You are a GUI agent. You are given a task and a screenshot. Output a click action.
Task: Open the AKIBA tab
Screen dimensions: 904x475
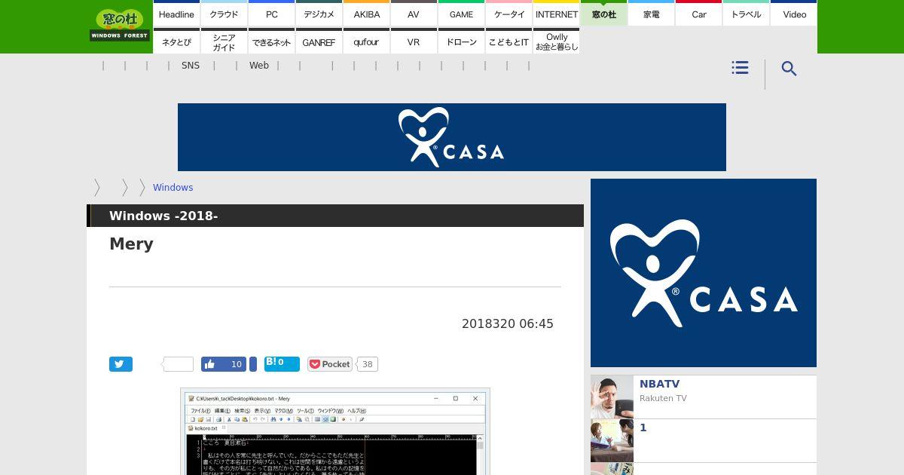[366, 14]
